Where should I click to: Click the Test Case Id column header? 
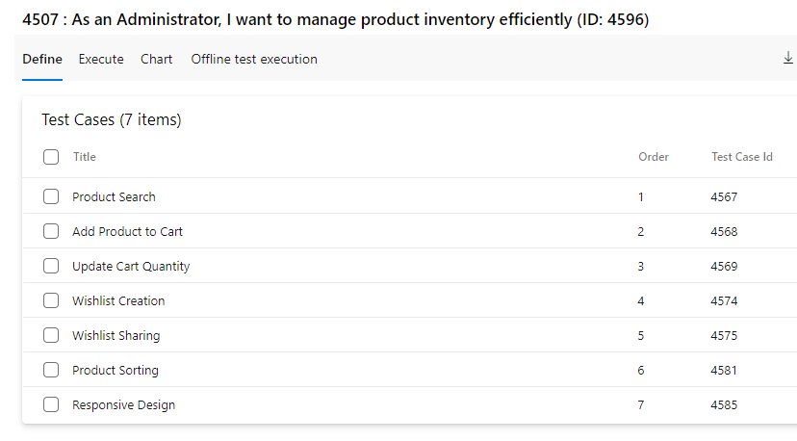coord(741,157)
